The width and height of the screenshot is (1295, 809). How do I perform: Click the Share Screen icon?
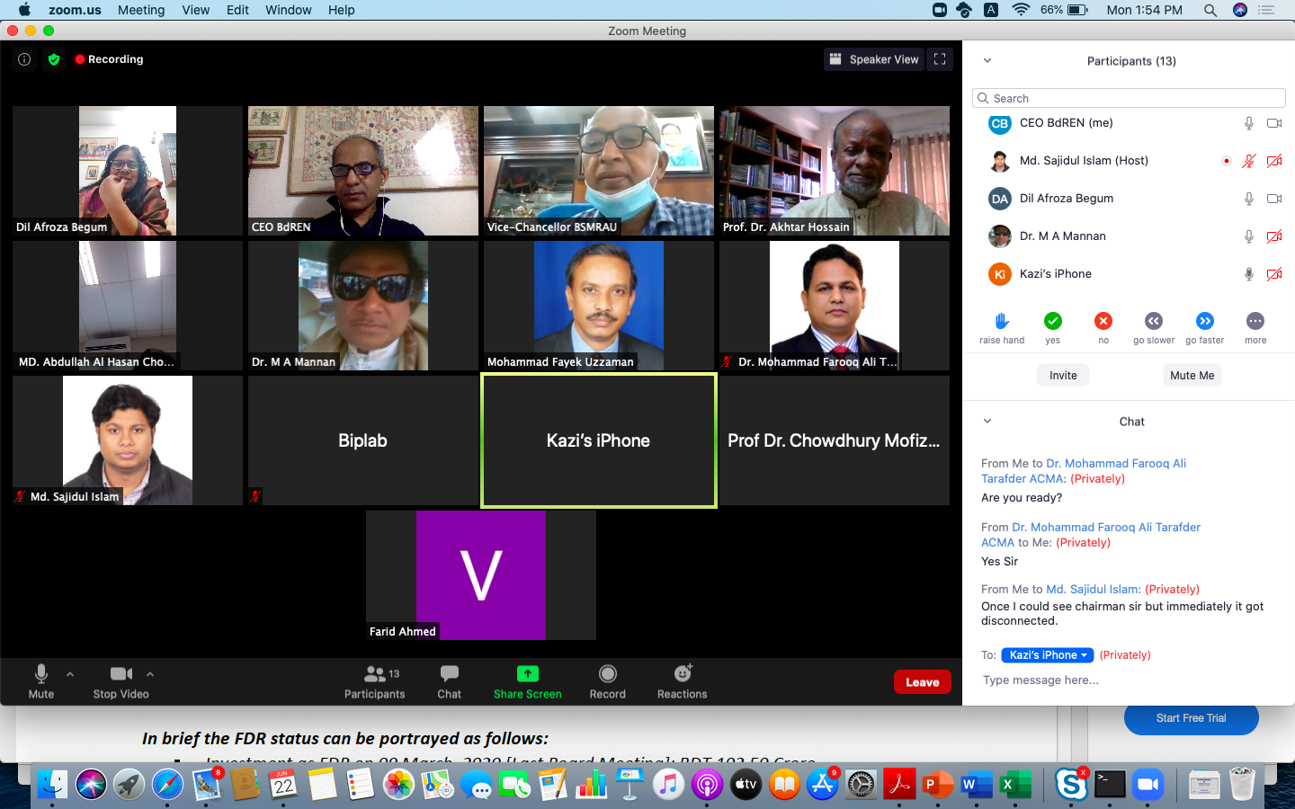point(527,674)
